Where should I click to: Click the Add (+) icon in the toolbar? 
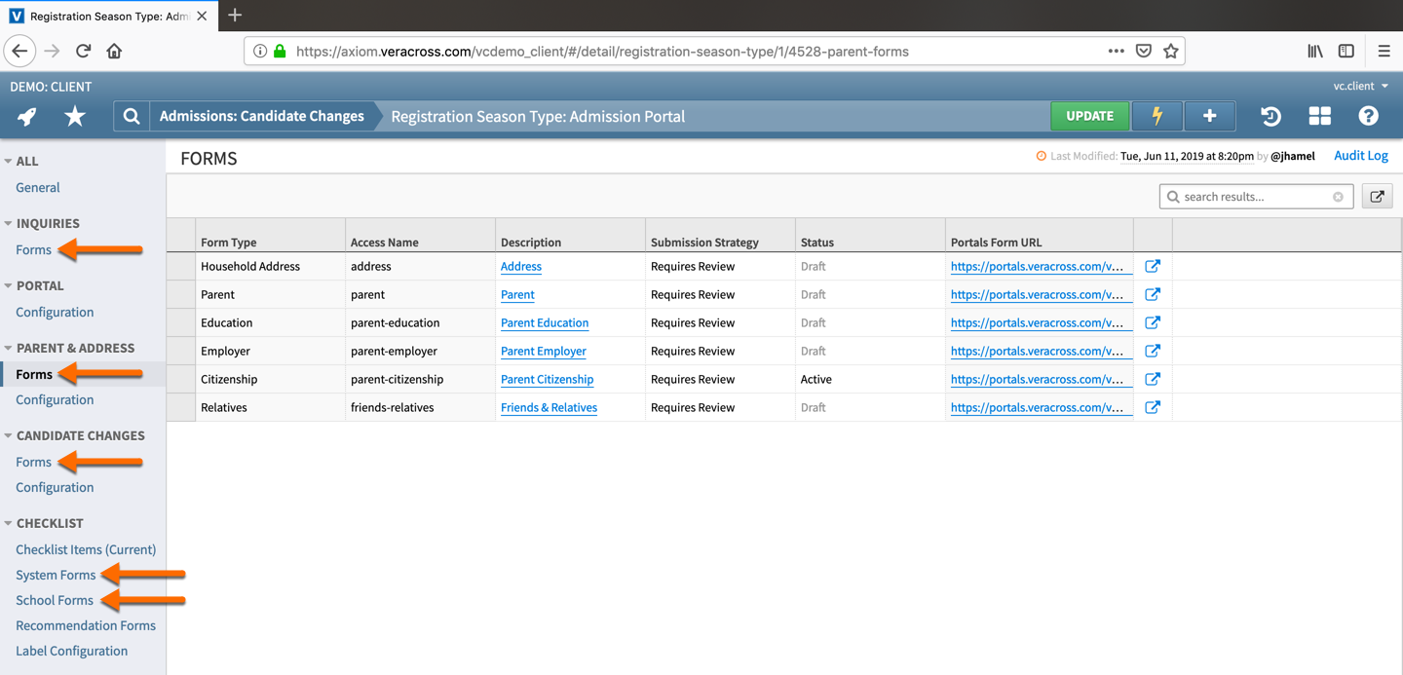(x=1209, y=116)
